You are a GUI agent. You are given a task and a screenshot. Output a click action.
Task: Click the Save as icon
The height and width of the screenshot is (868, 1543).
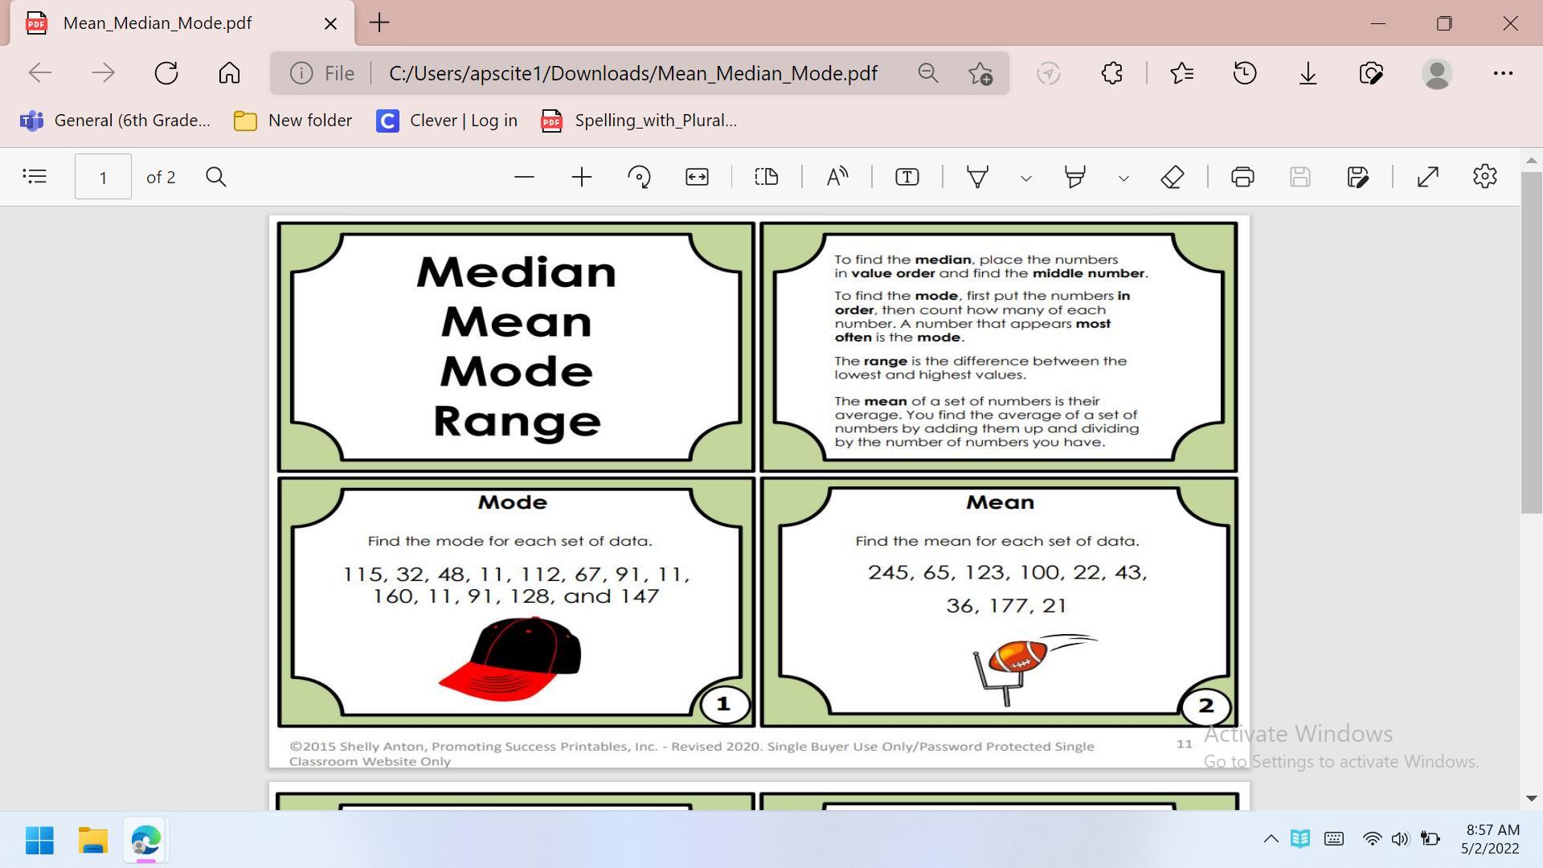(1357, 177)
